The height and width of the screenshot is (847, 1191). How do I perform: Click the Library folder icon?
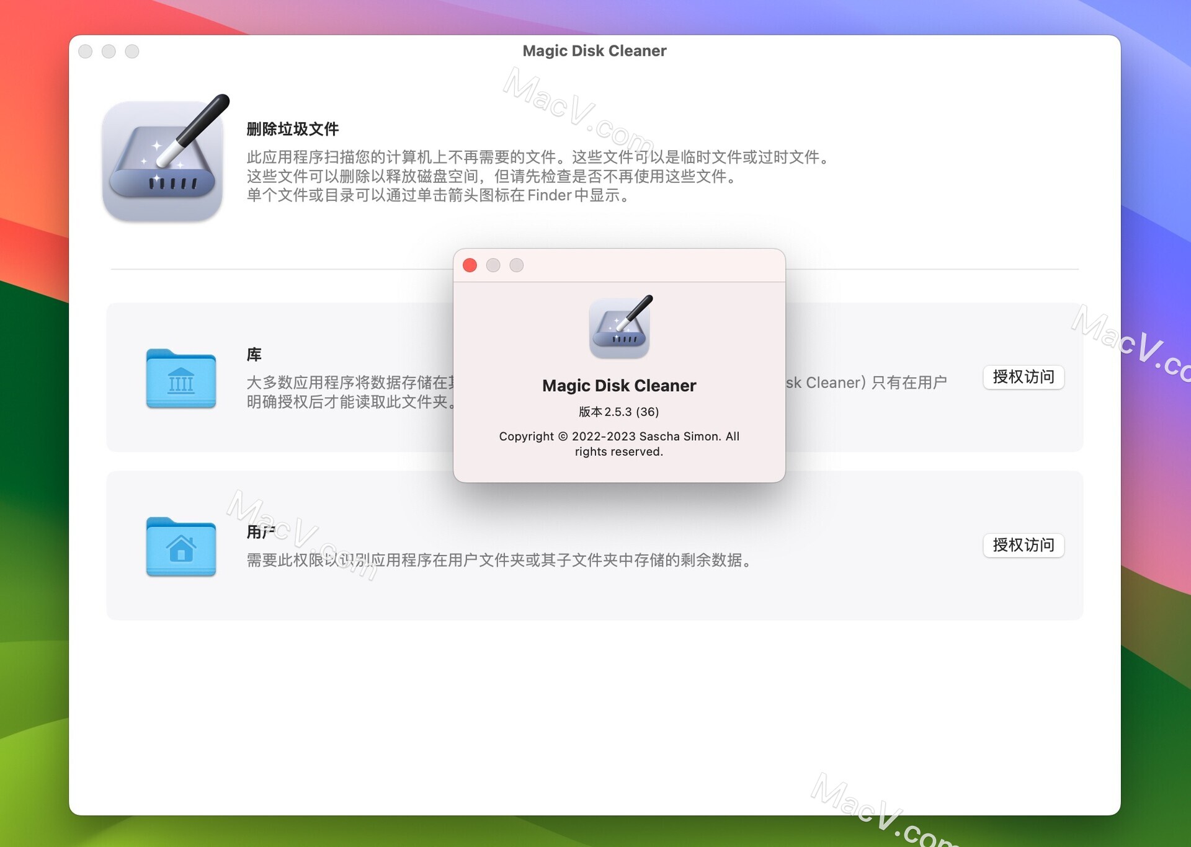(181, 378)
